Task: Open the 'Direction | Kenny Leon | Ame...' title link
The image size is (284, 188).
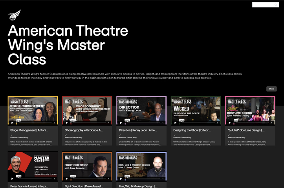Action: [138, 130]
